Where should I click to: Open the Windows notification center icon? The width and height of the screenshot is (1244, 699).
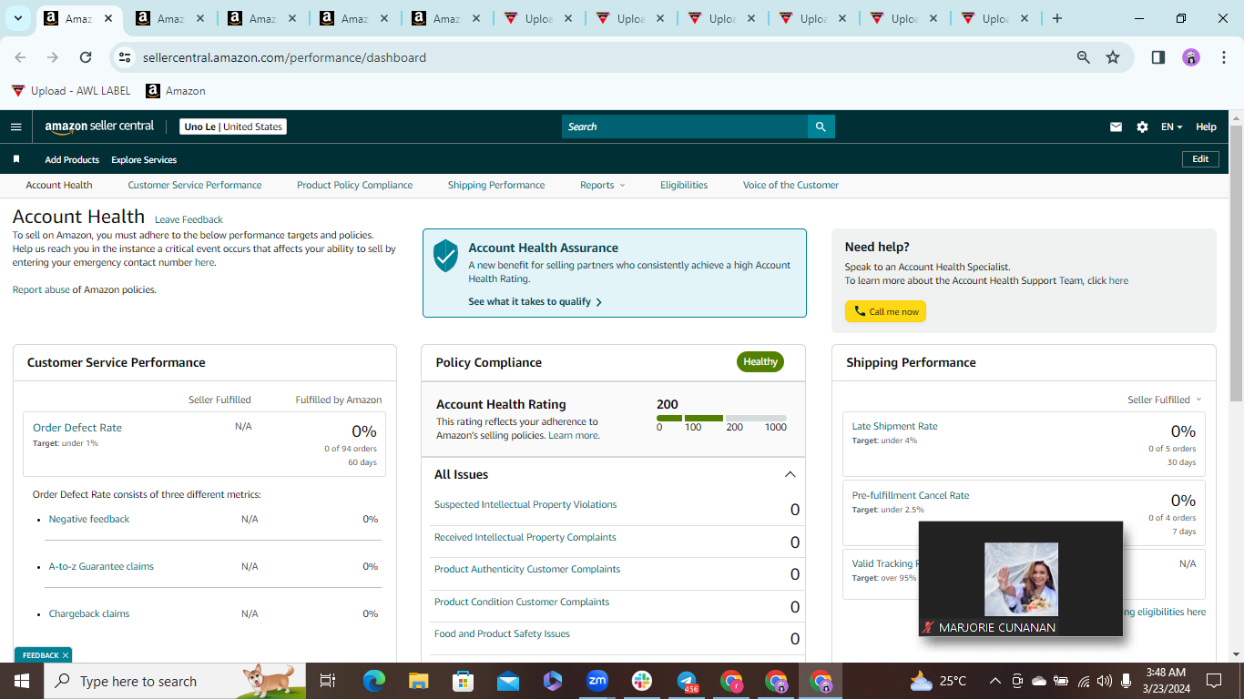(x=1214, y=681)
